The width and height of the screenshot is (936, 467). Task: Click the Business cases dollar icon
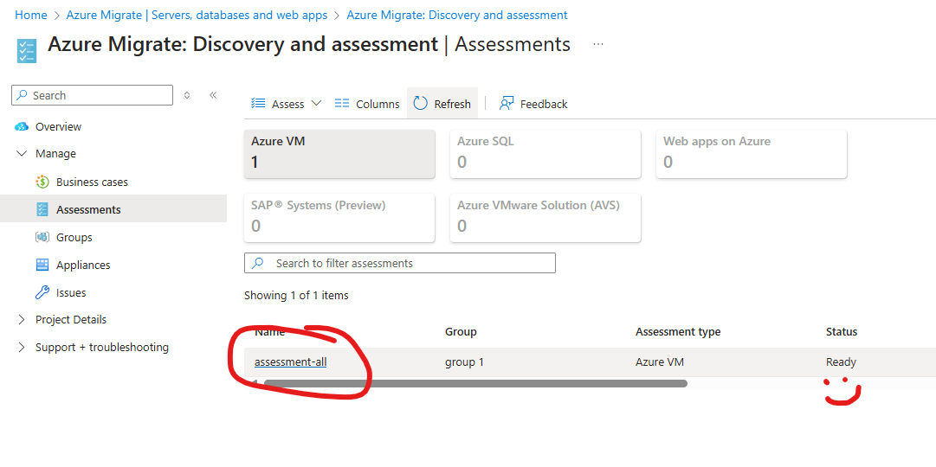(x=42, y=182)
